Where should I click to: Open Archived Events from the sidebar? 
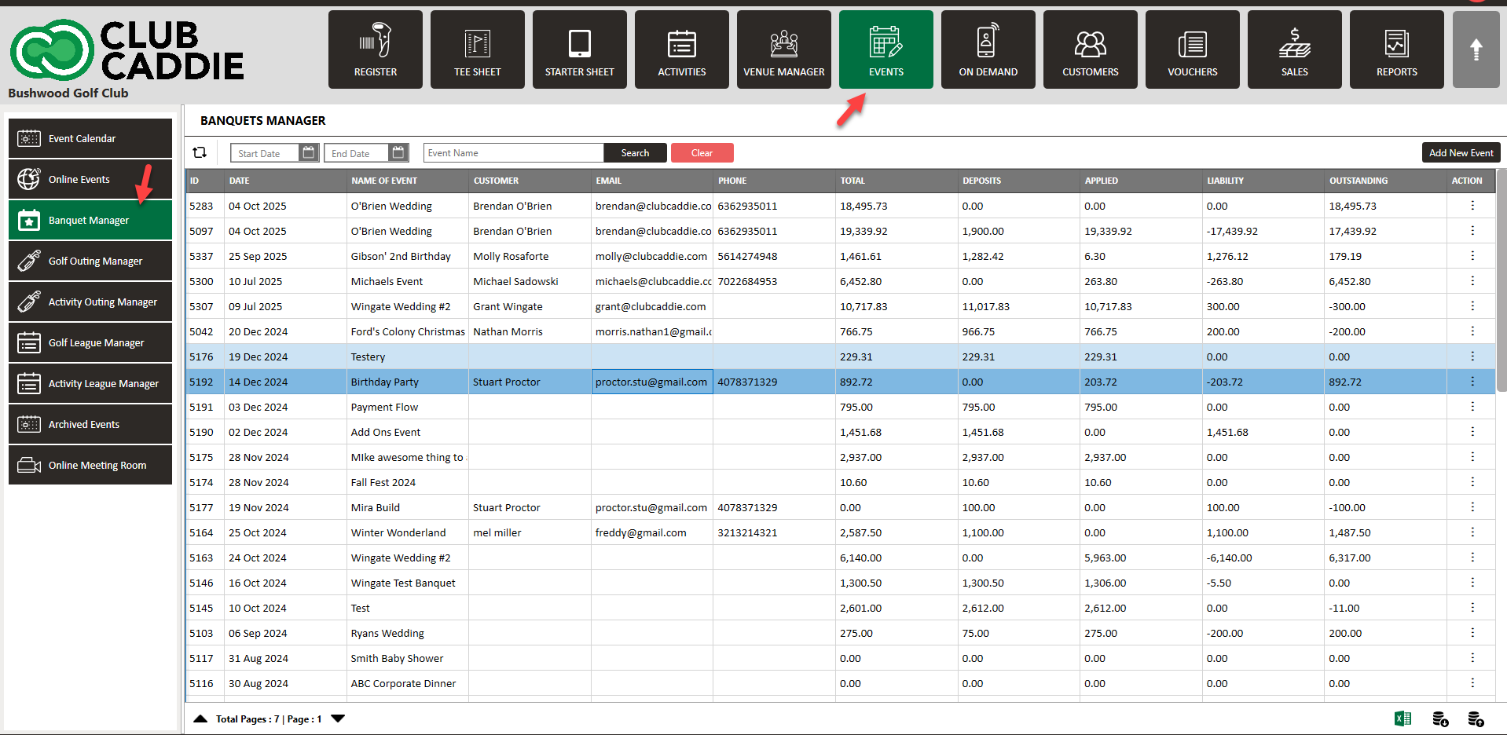(x=90, y=425)
